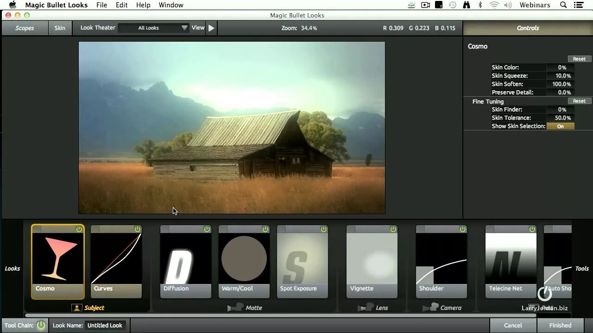Reset the Fine Tuning settings
Image resolution: width=593 pixels, height=333 pixels.
click(x=579, y=101)
